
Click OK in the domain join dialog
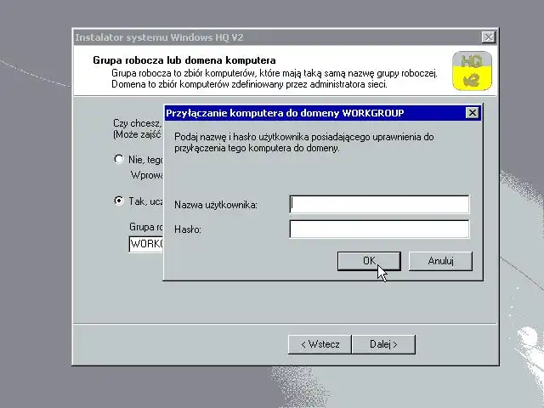tap(369, 261)
